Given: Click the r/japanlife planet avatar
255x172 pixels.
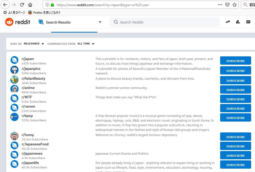Looking at the screenshot, I should 14,164.
